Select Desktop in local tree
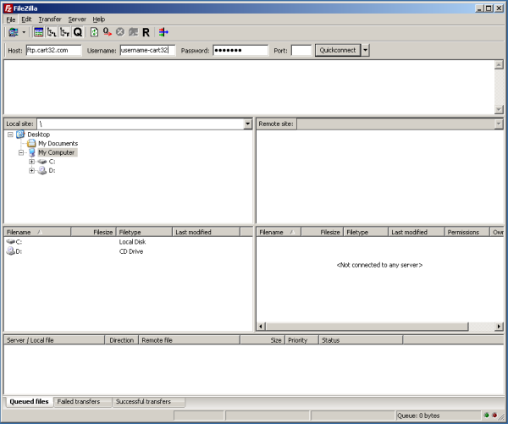508x424 pixels. (x=39, y=135)
